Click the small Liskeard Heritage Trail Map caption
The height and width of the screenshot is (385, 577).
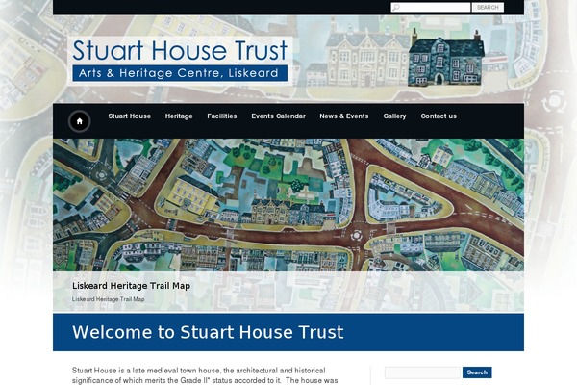coord(108,299)
